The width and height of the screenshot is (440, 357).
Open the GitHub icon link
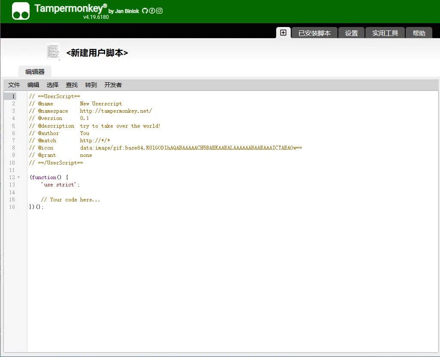(145, 11)
